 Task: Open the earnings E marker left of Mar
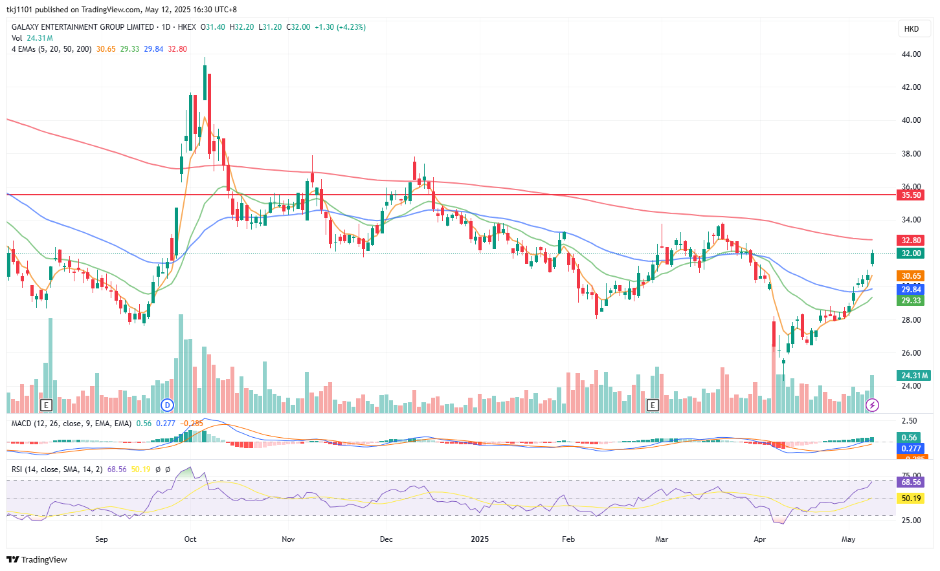coord(653,405)
